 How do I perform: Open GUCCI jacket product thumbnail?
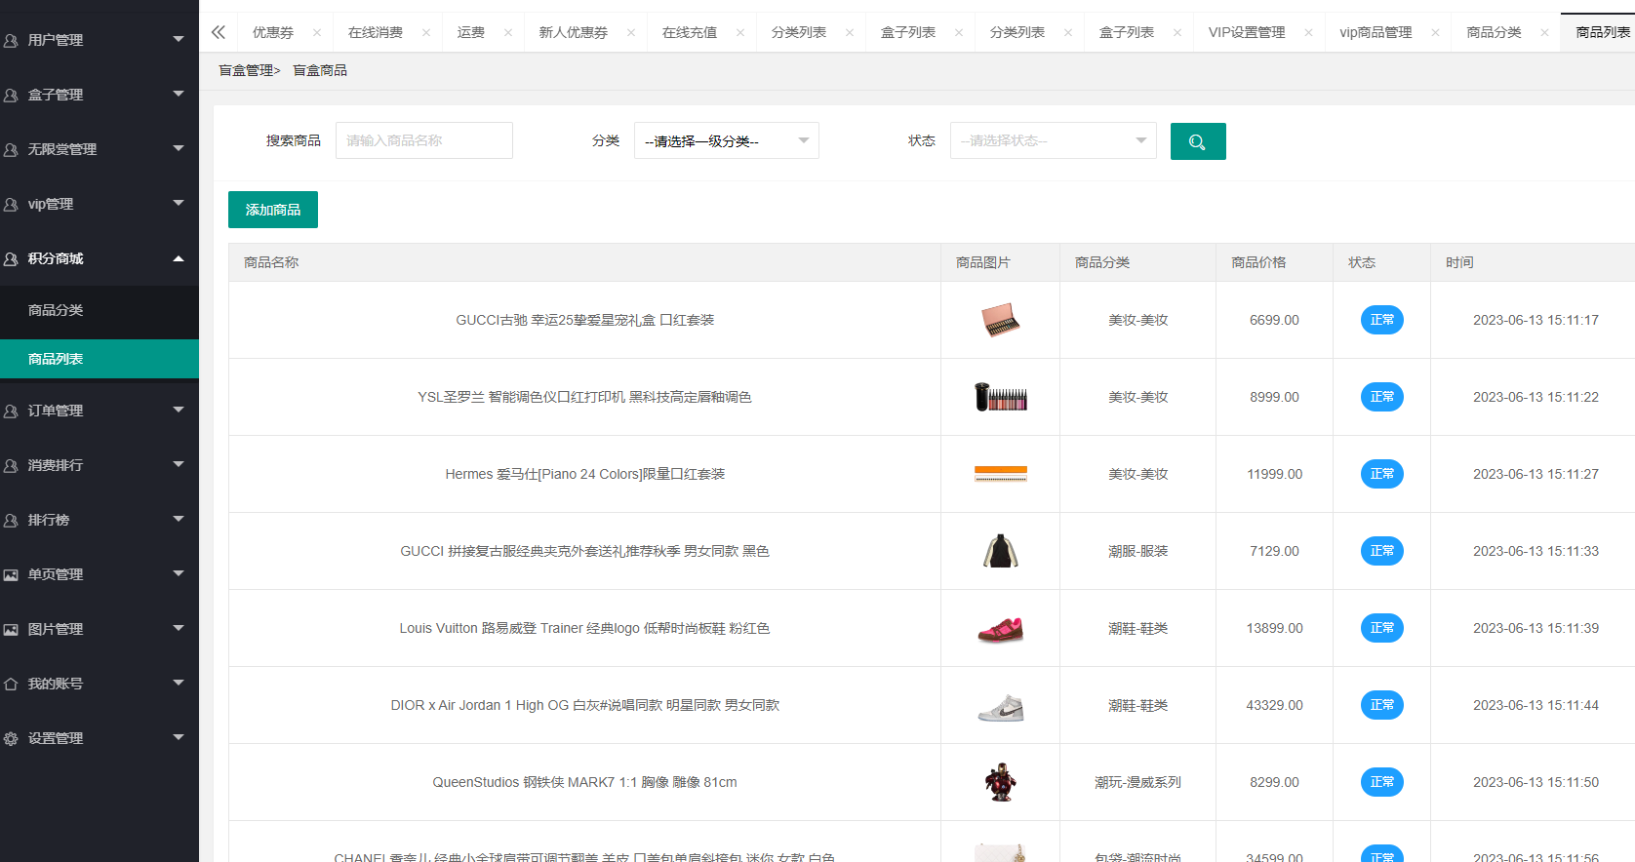tap(1000, 551)
